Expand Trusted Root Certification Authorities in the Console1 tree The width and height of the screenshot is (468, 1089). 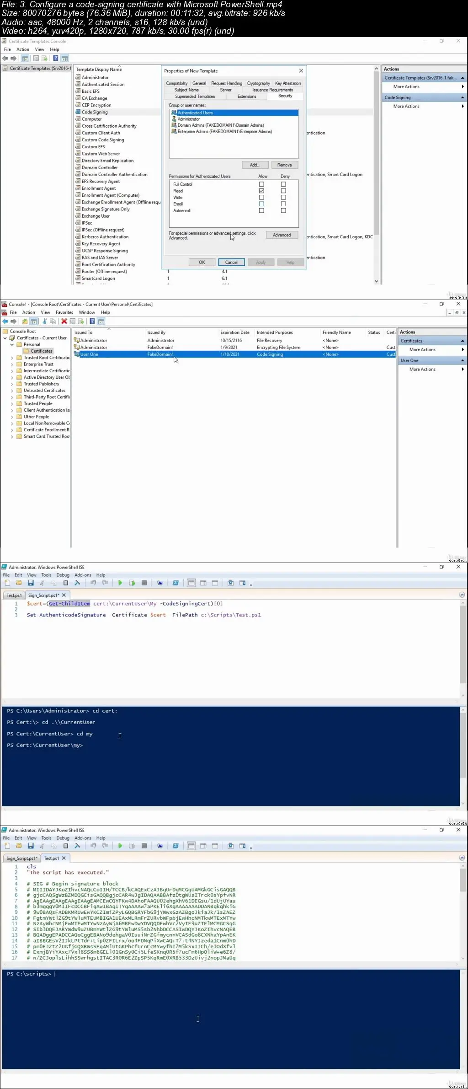tap(12, 358)
